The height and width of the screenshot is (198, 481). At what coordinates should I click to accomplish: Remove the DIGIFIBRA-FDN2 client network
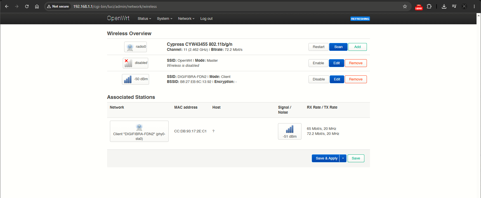point(356,79)
